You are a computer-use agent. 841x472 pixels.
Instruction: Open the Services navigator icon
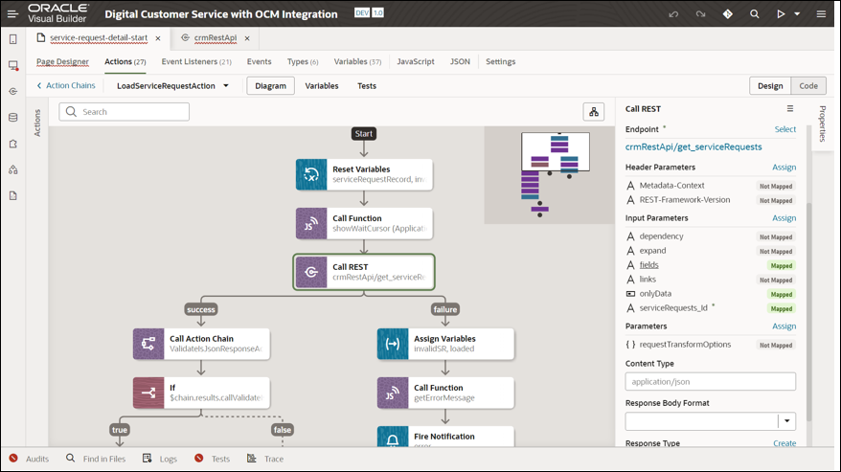pos(13,91)
